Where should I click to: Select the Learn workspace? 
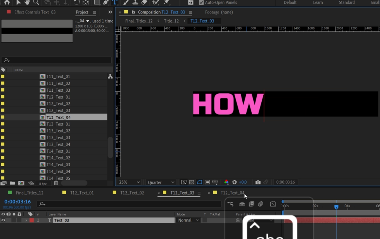click(318, 2)
